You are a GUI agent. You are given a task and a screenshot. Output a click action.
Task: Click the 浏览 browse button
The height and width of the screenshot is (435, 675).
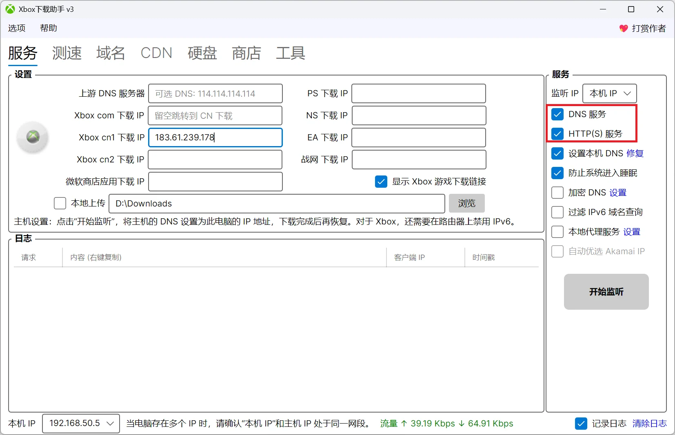[x=467, y=203]
